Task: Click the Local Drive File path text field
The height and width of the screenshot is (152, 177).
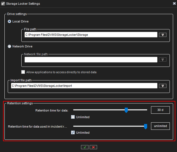Action: pos(91,35)
